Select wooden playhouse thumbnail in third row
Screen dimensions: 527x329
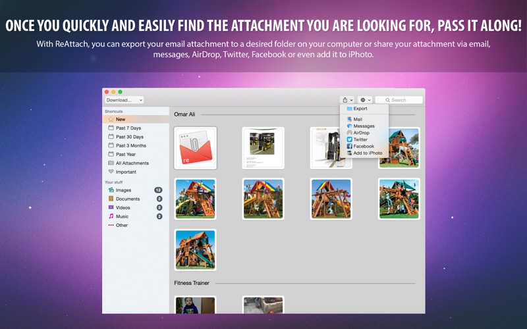pyautogui.click(x=195, y=250)
